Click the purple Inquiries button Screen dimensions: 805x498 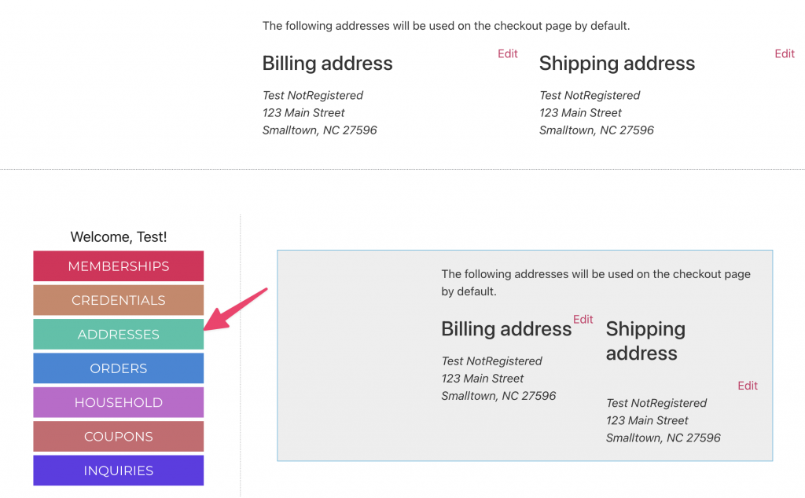tap(118, 471)
